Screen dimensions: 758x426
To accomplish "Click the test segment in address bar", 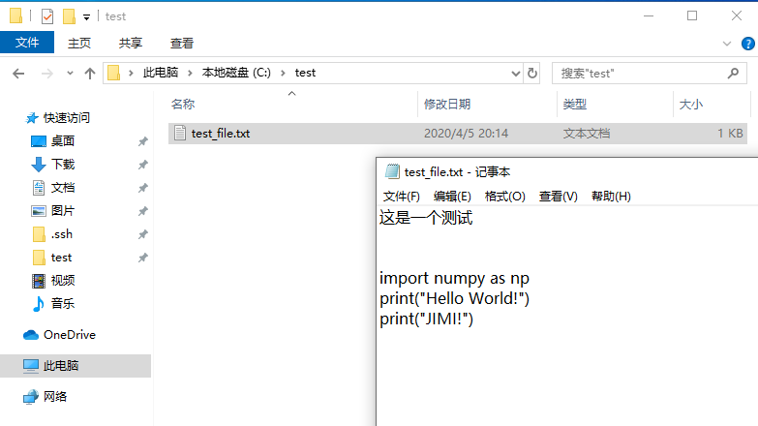I will 305,73.
